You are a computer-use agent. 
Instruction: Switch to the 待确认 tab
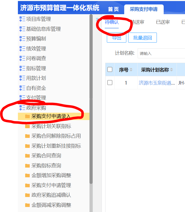(x=112, y=22)
